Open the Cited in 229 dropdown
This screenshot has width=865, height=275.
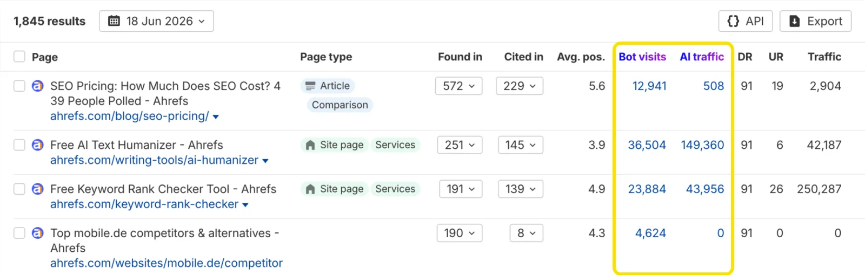(x=520, y=86)
